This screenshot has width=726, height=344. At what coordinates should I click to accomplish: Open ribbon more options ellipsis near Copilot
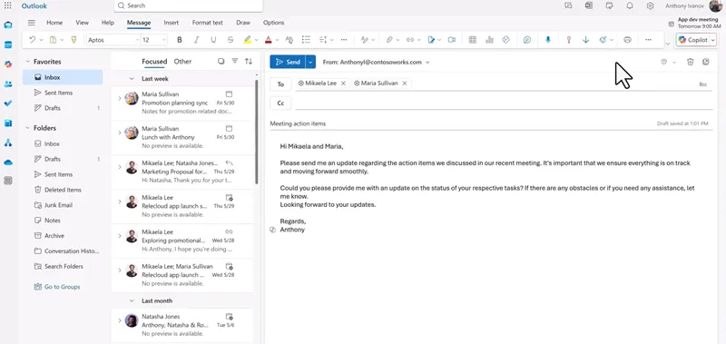click(x=648, y=40)
